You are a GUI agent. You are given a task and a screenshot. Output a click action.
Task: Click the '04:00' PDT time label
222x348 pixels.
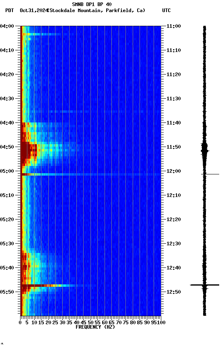click(7, 26)
